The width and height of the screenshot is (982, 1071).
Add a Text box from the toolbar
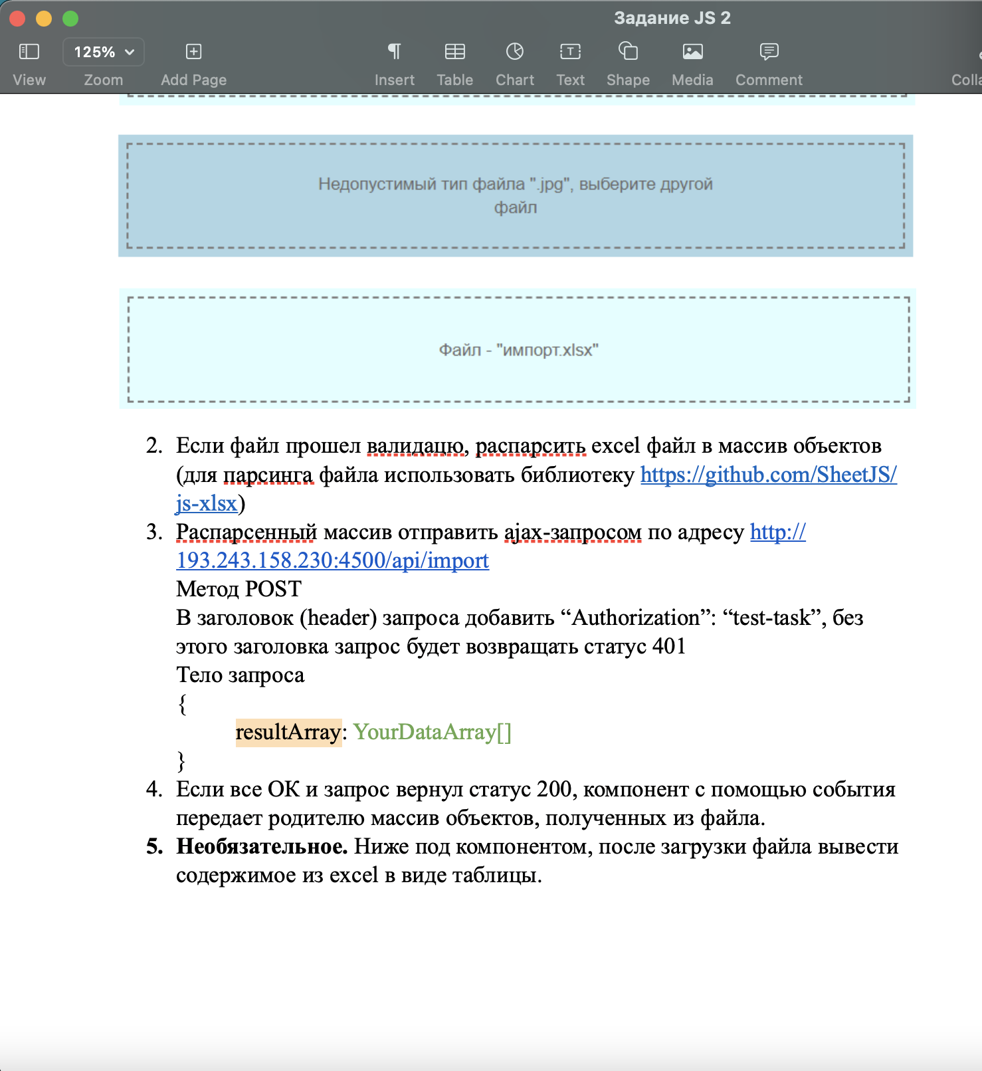point(570,51)
